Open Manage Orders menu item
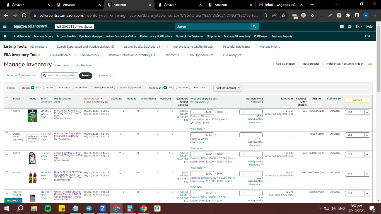 44,37
